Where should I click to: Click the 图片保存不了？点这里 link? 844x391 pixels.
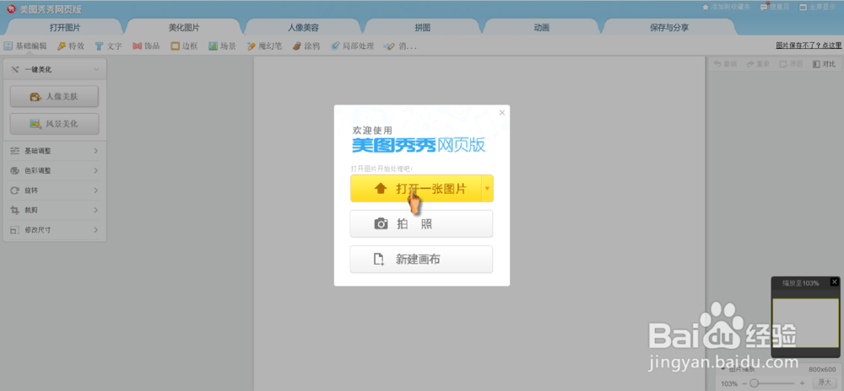(x=809, y=46)
